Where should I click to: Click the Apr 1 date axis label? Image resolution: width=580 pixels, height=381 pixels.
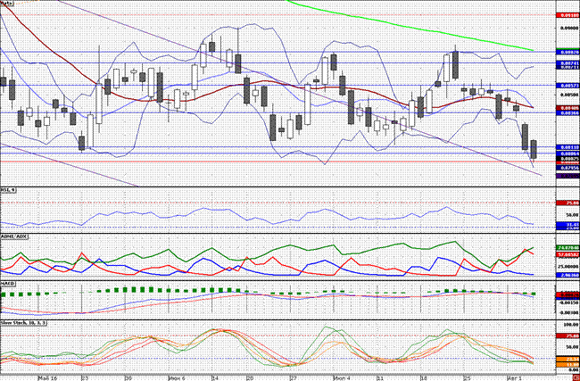tap(514, 378)
